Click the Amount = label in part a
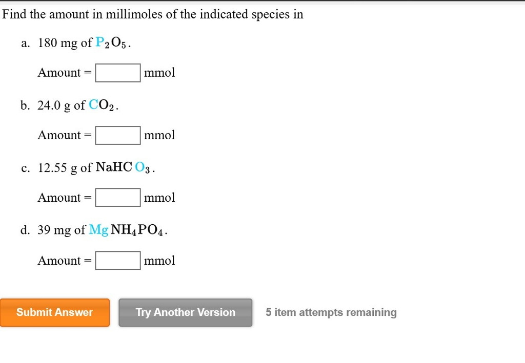525x363 pixels. 63,72
